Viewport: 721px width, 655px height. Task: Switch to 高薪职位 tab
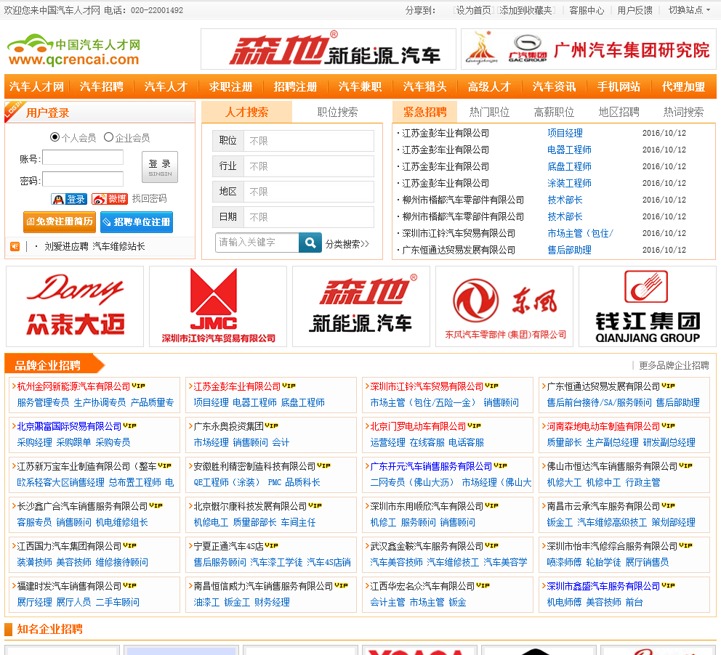(554, 112)
